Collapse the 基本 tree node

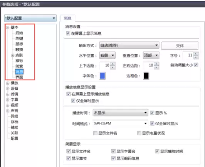tap(8, 27)
